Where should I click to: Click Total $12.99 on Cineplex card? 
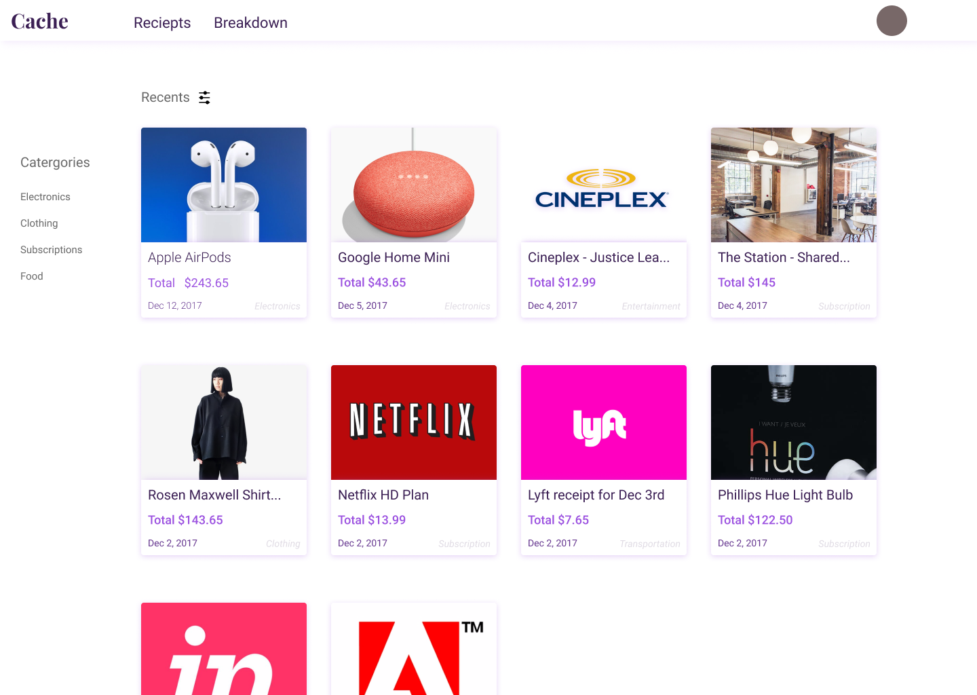[562, 283]
